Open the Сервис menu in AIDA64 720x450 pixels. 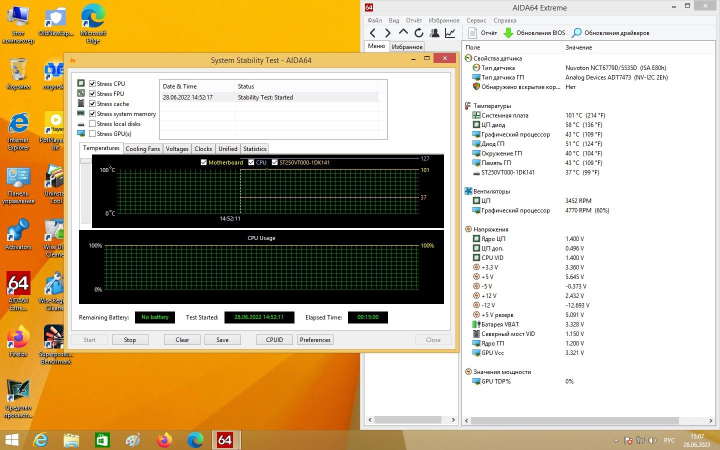pyautogui.click(x=476, y=20)
